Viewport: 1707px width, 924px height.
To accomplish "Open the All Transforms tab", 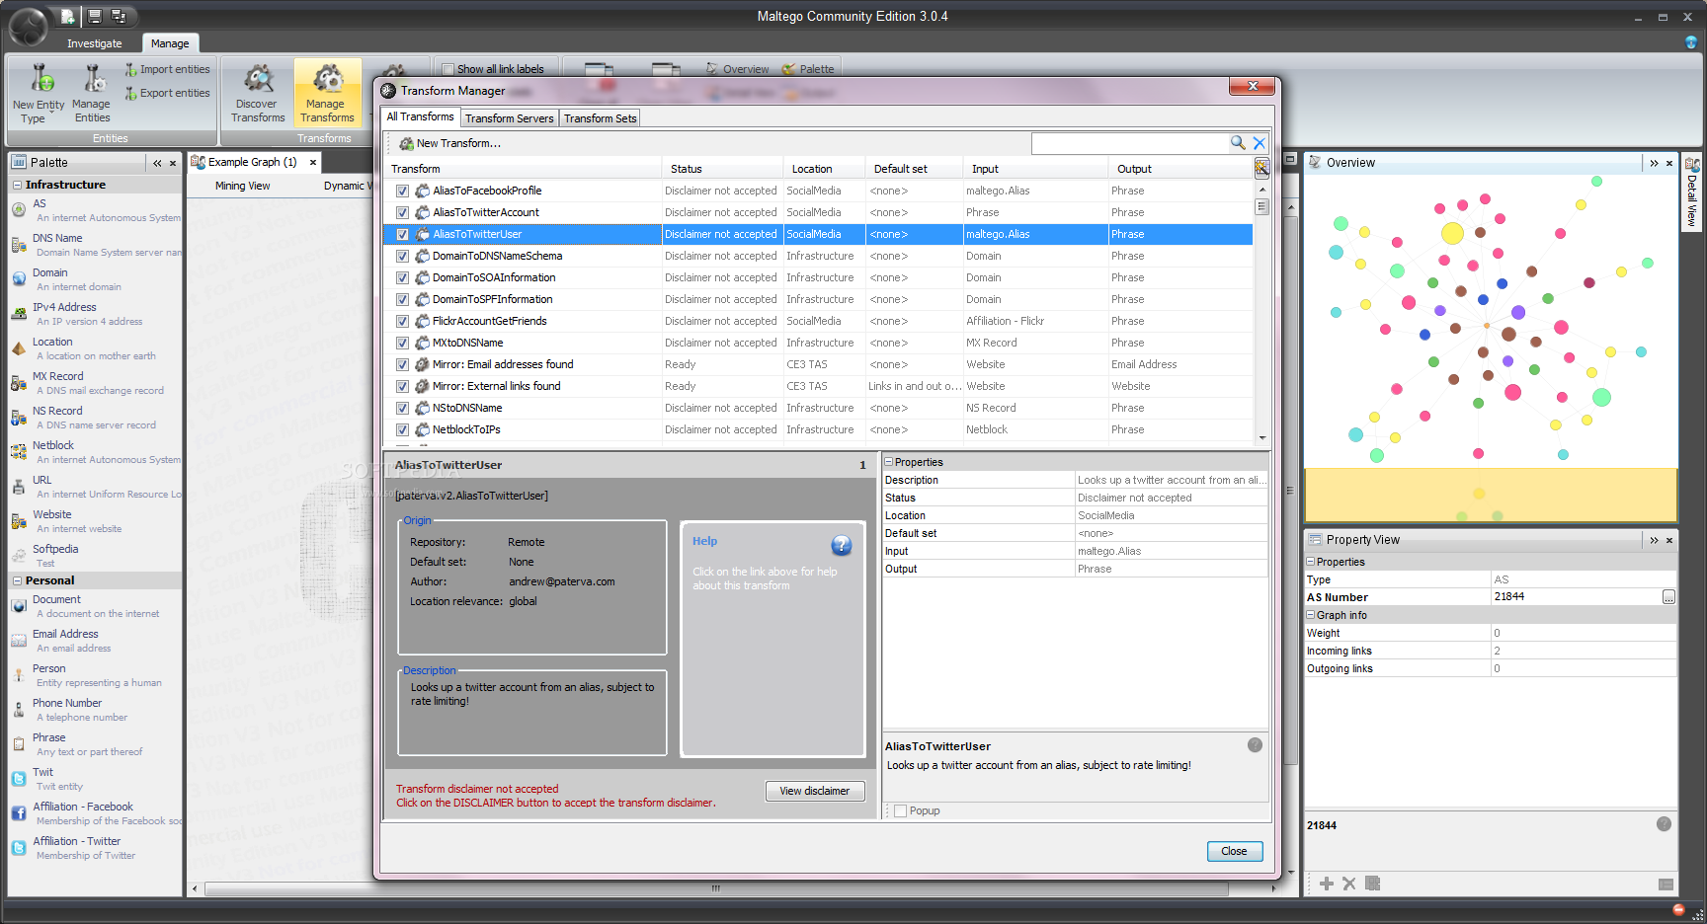I will [420, 116].
